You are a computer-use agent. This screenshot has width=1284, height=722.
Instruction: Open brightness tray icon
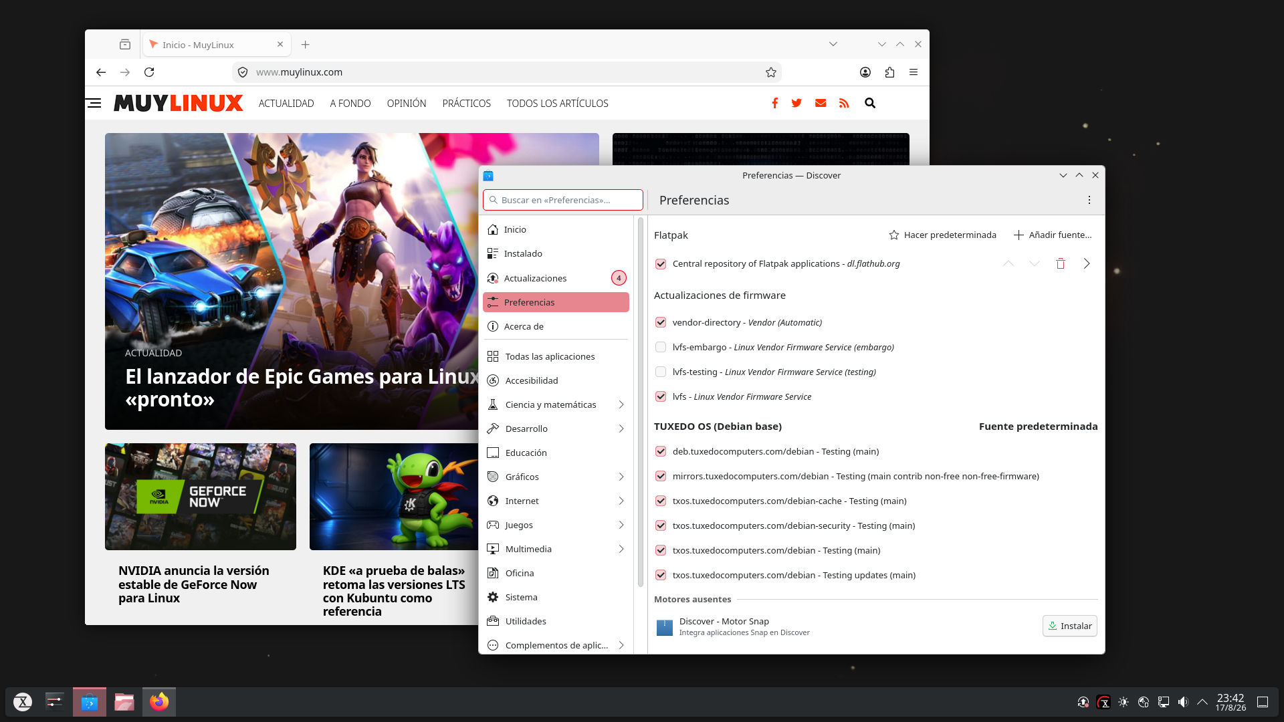[1123, 702]
